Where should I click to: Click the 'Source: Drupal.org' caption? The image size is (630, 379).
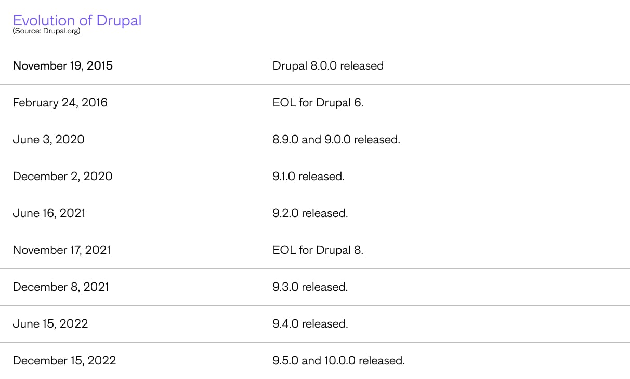[x=46, y=31]
